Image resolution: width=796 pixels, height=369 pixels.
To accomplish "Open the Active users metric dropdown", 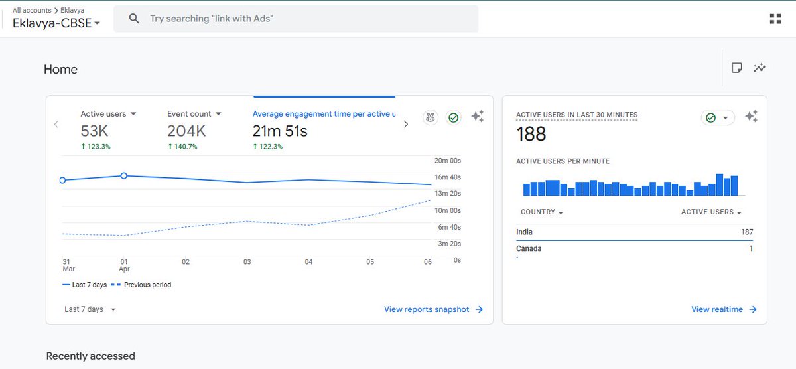I will coord(108,114).
